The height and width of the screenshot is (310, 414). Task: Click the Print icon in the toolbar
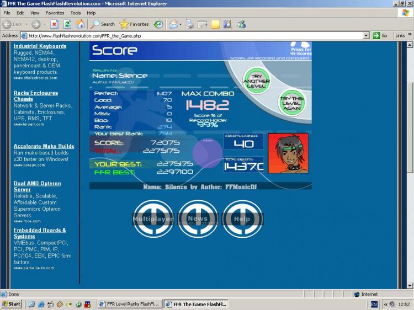(190, 24)
